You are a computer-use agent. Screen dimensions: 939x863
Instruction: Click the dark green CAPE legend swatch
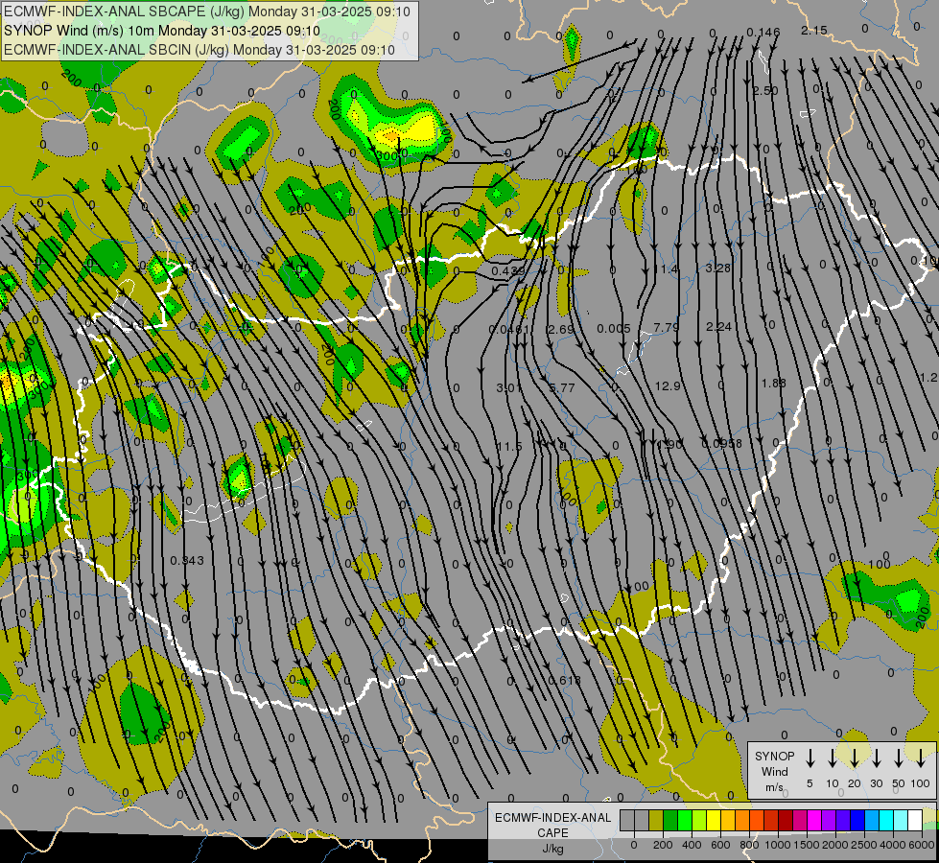tap(670, 820)
